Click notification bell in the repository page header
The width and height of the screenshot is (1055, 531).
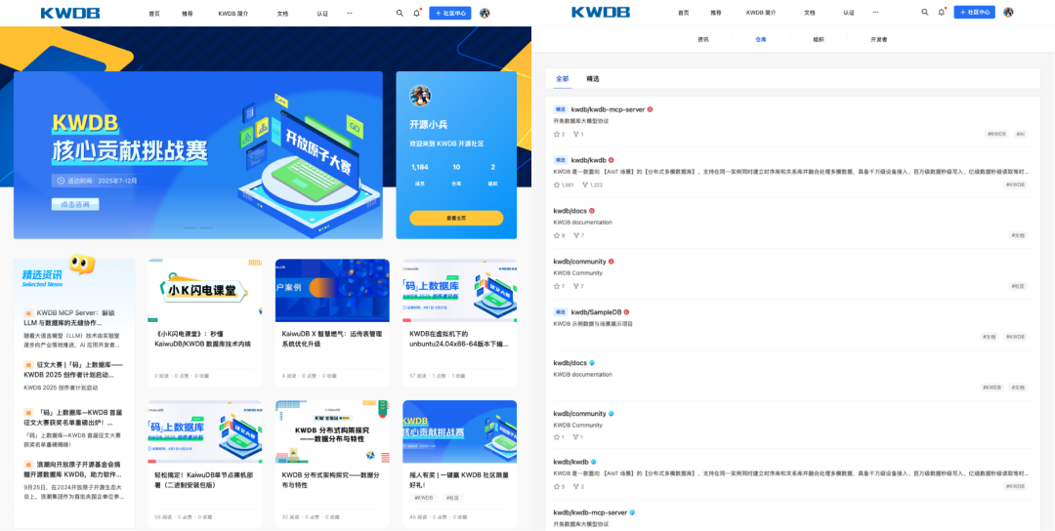click(942, 12)
